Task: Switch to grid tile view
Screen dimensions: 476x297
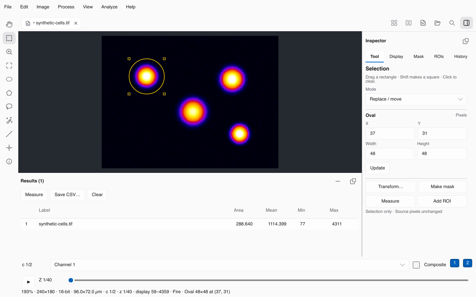Action: [x=394, y=23]
